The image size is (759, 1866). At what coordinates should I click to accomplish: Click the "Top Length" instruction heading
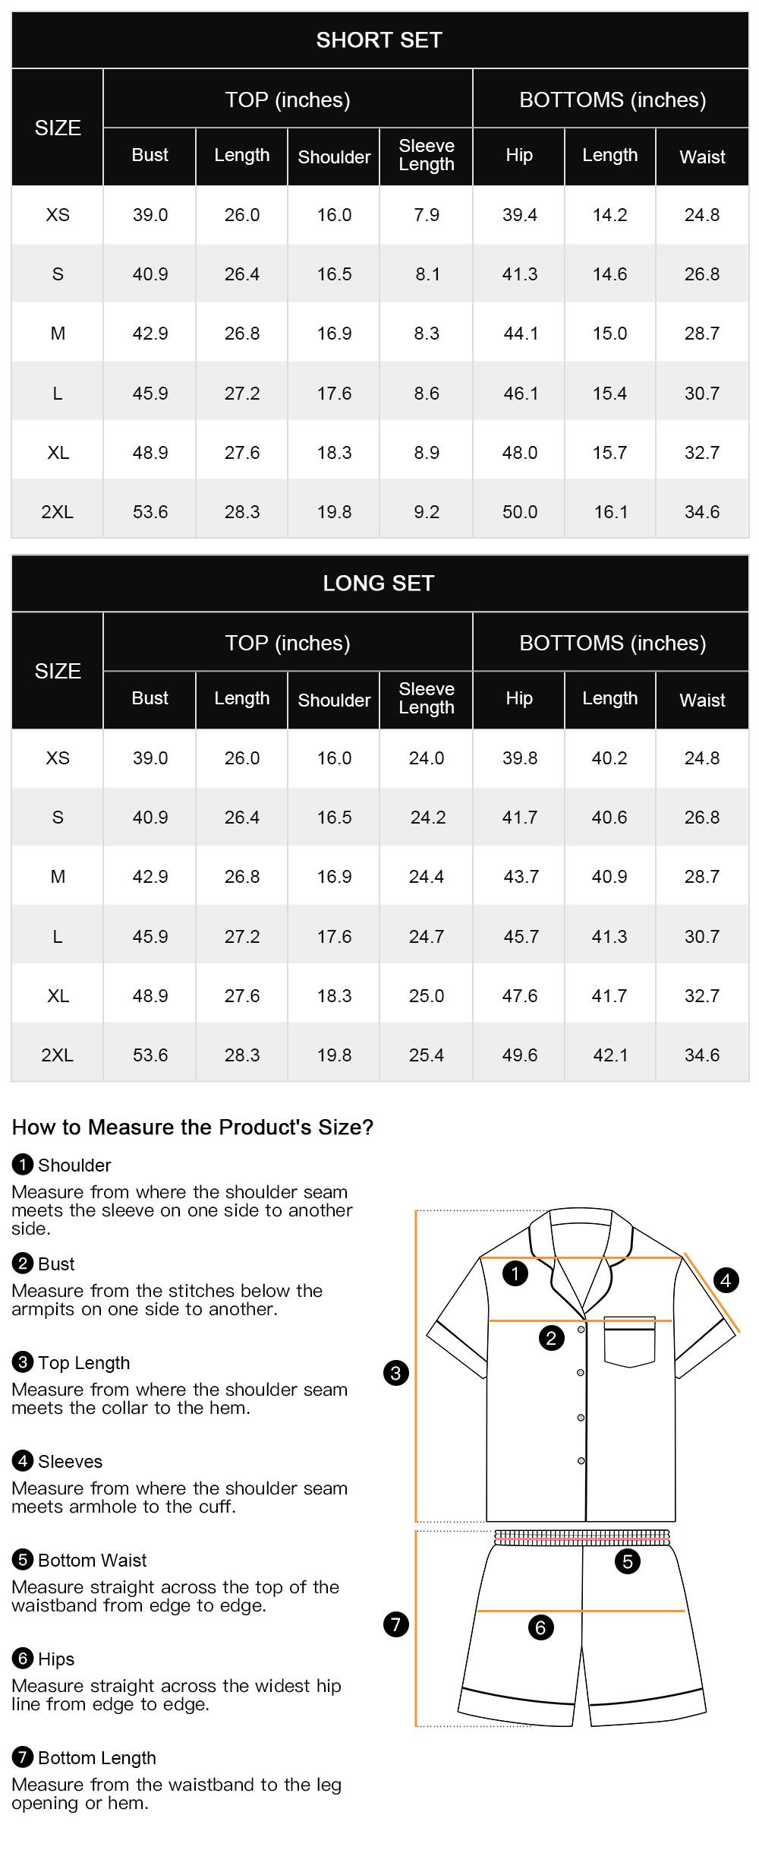point(83,1362)
